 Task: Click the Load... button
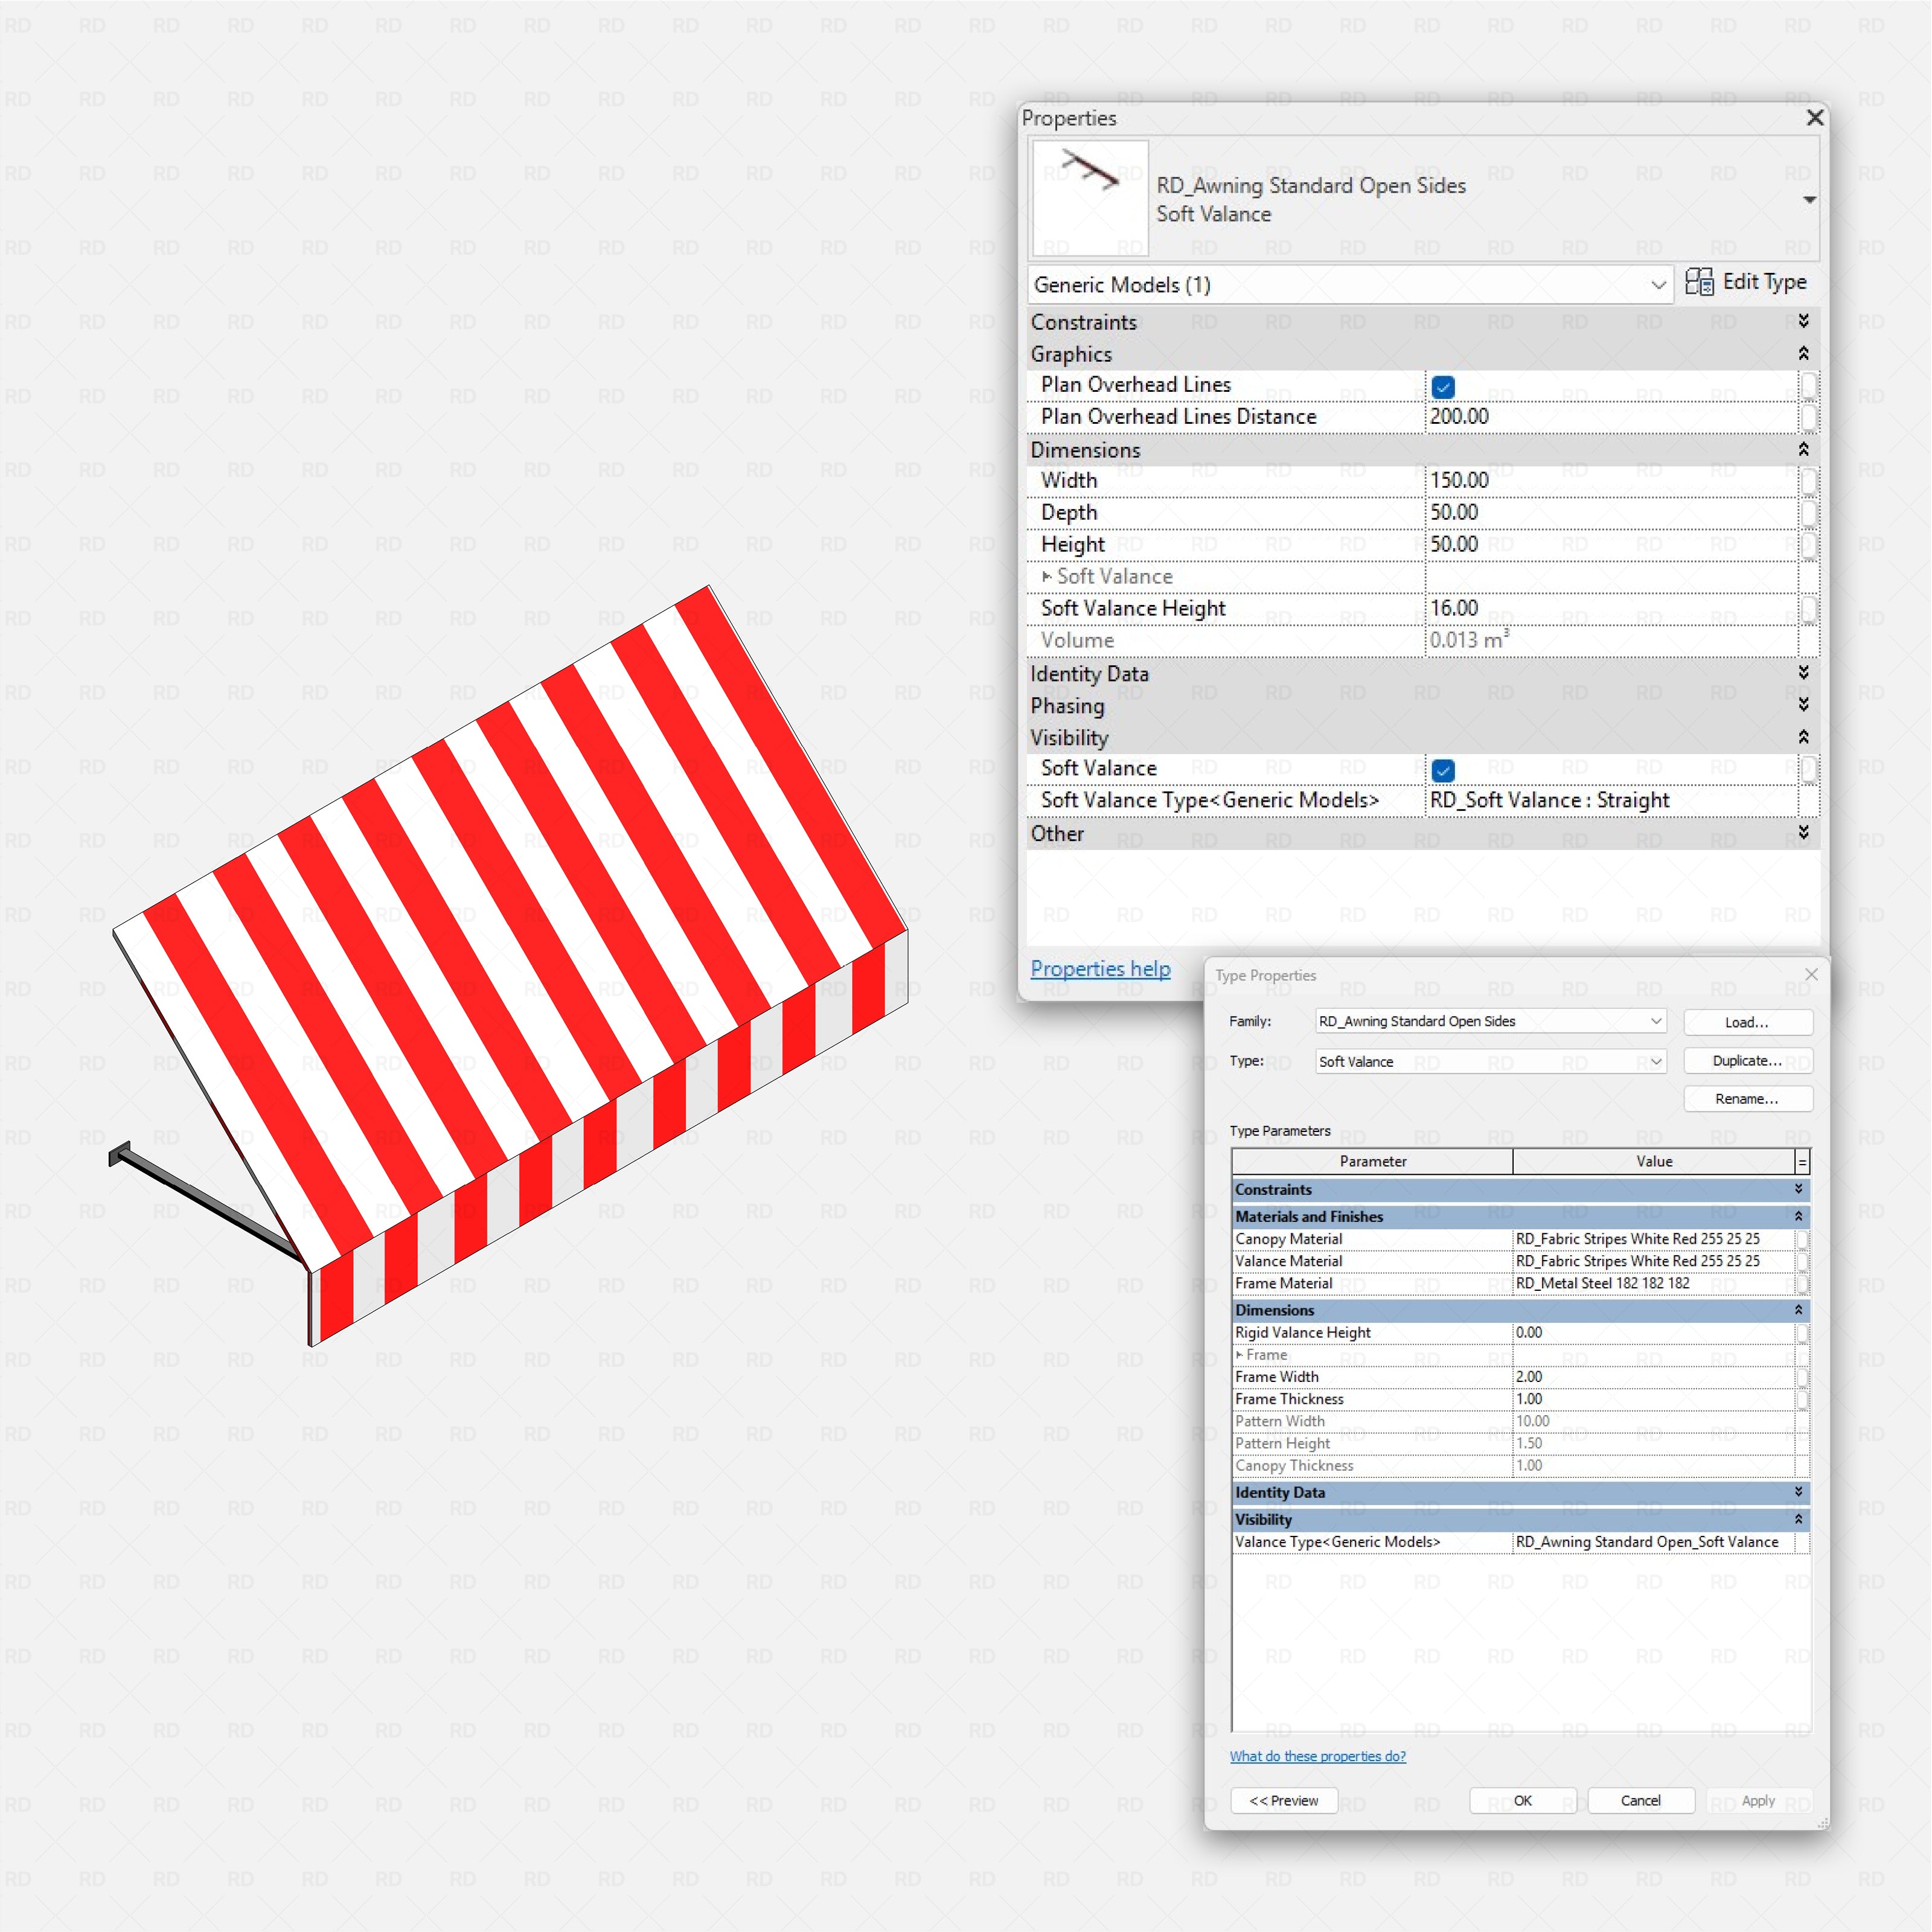point(1747,1022)
